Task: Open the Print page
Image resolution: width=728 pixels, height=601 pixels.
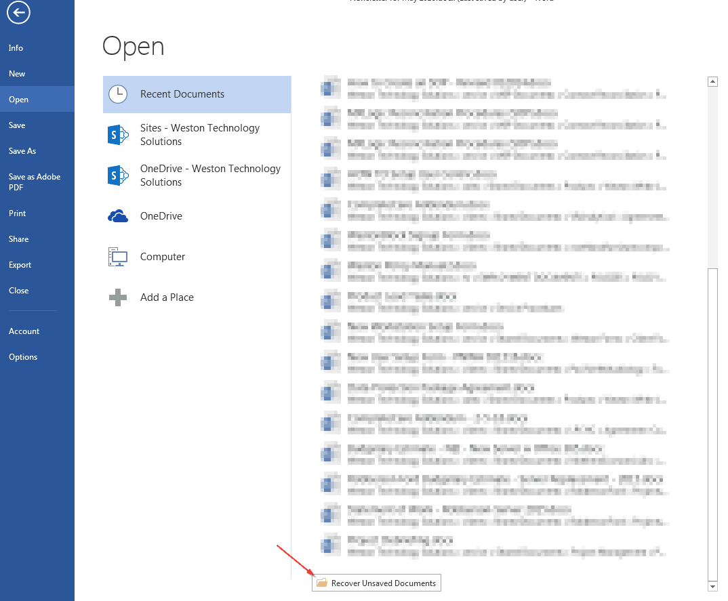Action: 37,213
